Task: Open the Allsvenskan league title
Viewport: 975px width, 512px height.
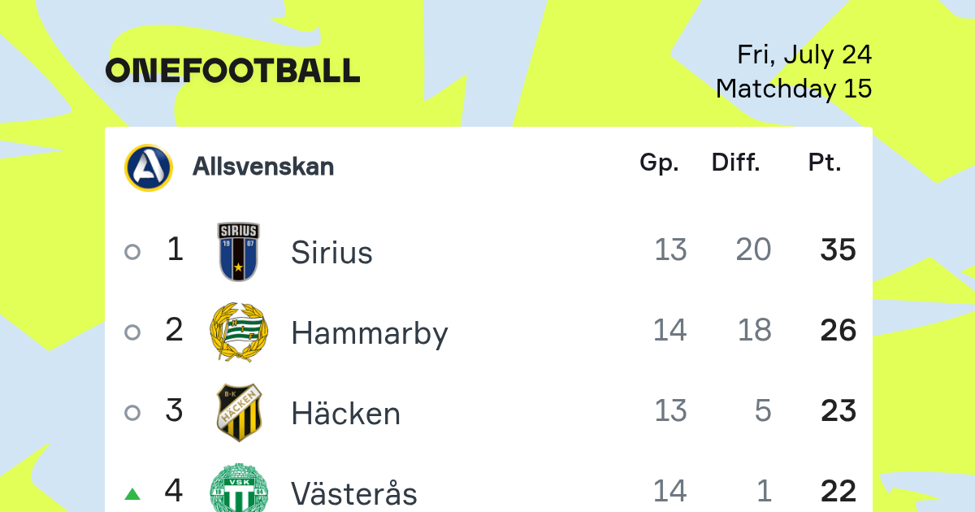Action: [x=263, y=167]
